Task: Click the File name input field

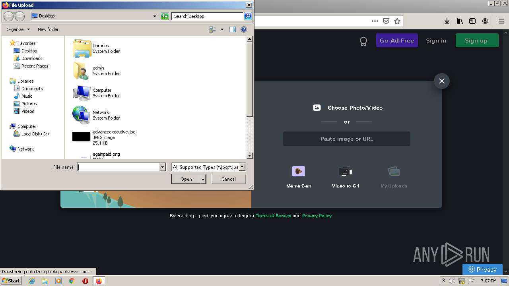Action: [119, 167]
